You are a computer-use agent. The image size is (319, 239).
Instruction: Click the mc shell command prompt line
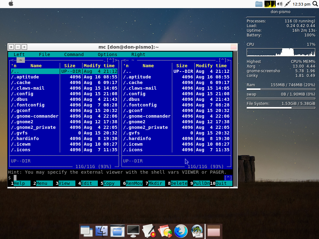116,178
